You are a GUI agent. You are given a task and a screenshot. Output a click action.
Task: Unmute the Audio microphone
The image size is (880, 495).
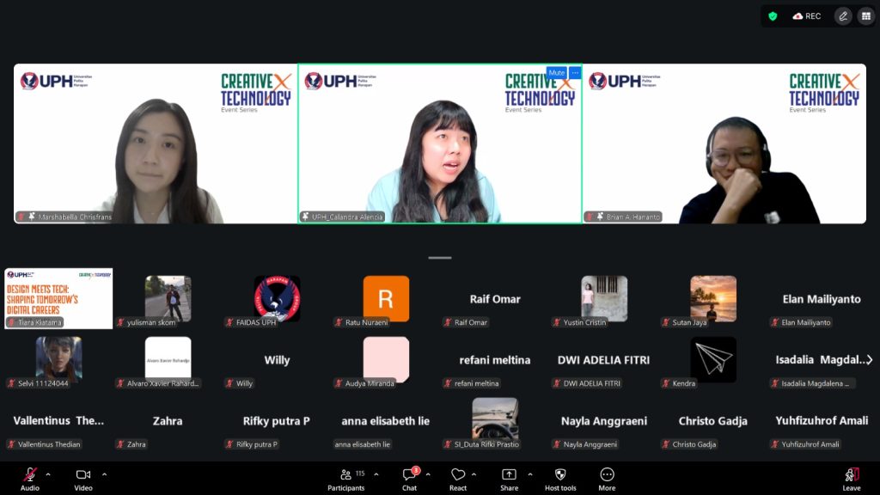tap(30, 475)
